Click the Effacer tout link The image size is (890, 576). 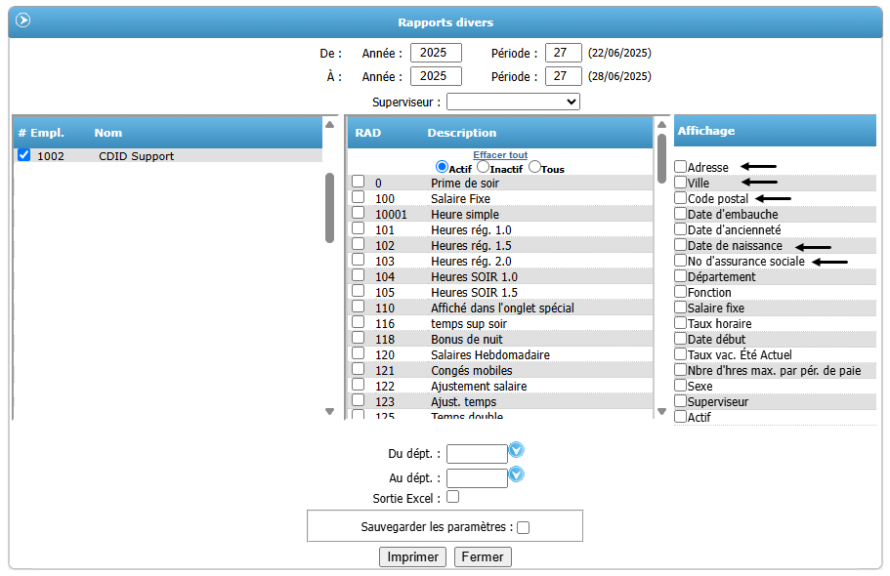coord(500,155)
